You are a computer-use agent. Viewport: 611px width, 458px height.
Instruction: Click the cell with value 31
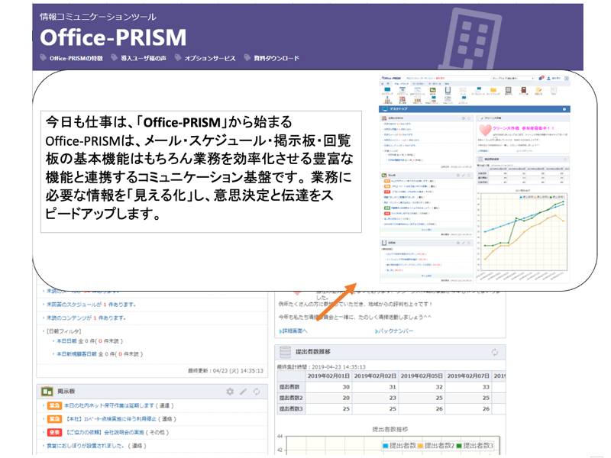(x=375, y=387)
